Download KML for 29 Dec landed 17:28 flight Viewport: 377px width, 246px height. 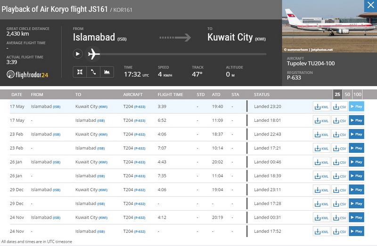pyautogui.click(x=321, y=204)
